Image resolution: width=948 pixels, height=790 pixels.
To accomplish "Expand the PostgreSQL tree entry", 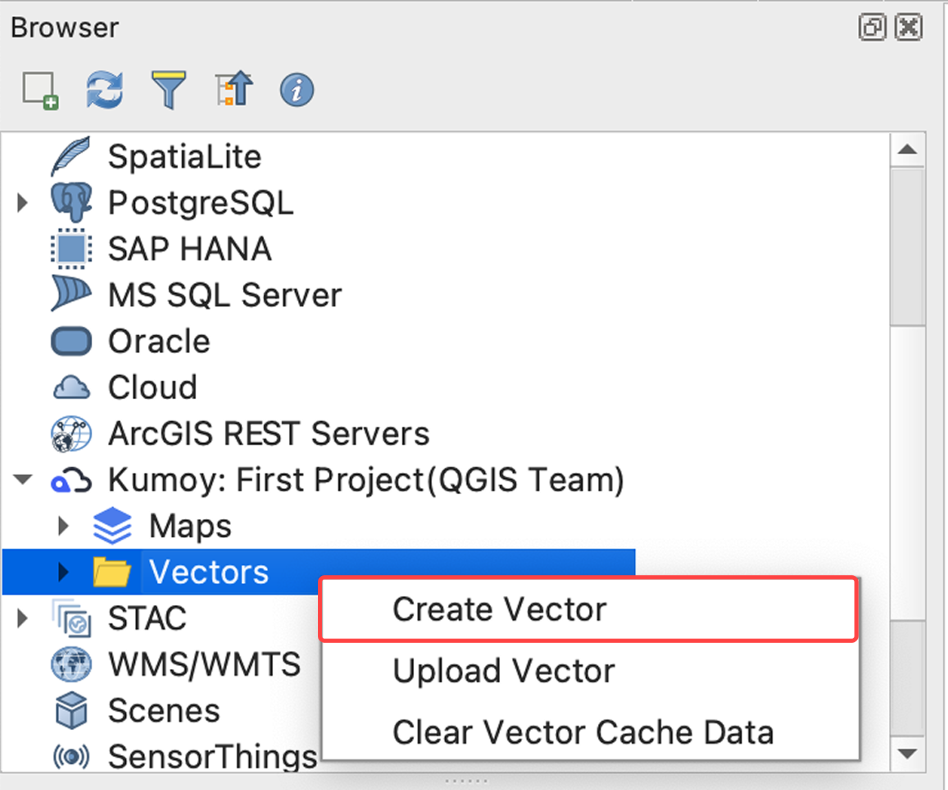I will (x=21, y=202).
